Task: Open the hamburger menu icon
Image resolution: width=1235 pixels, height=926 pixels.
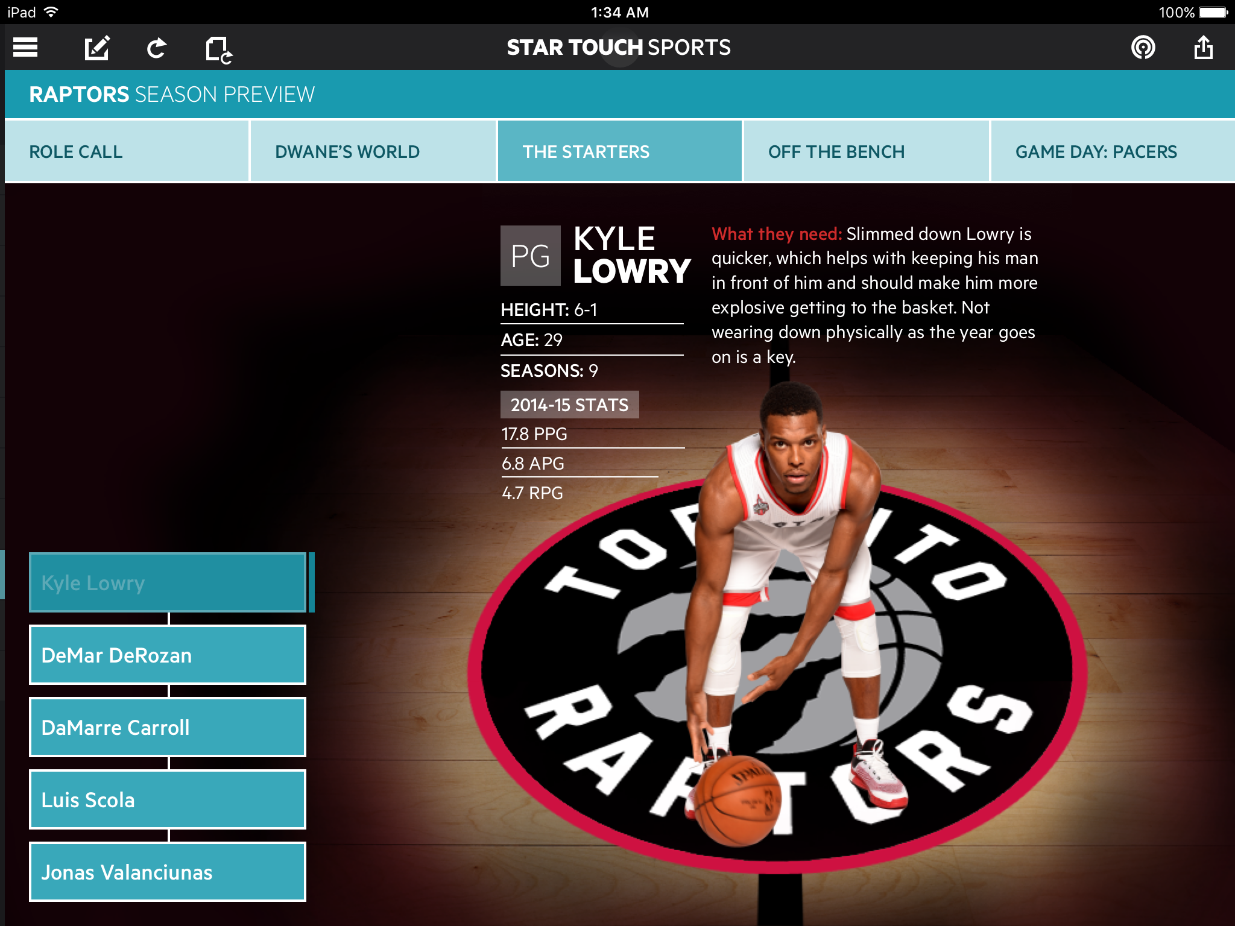Action: (x=25, y=47)
